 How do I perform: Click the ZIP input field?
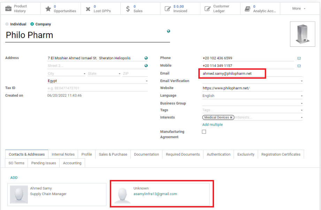pos(135,74)
